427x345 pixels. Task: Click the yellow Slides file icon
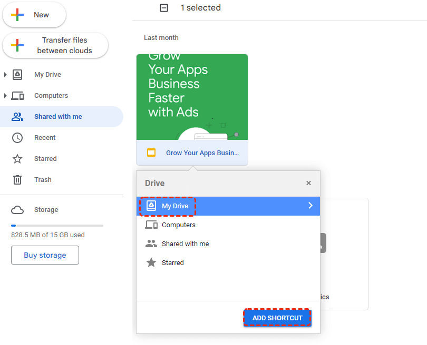(x=151, y=153)
